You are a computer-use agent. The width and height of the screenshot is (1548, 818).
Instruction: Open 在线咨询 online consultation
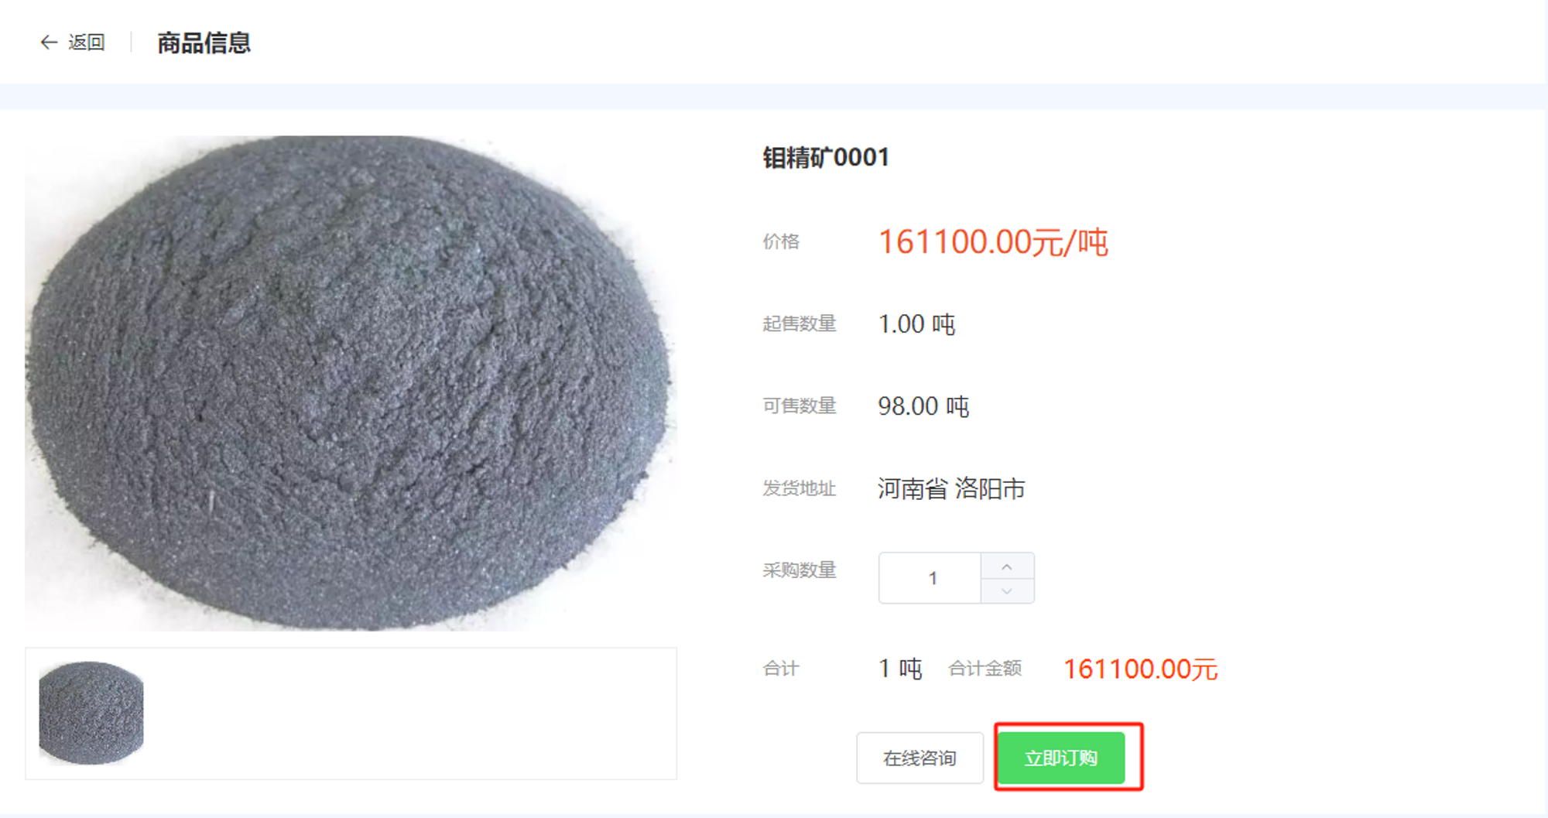tap(920, 758)
